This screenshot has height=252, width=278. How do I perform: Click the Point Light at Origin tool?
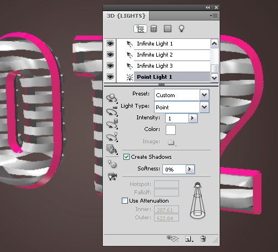(112, 164)
